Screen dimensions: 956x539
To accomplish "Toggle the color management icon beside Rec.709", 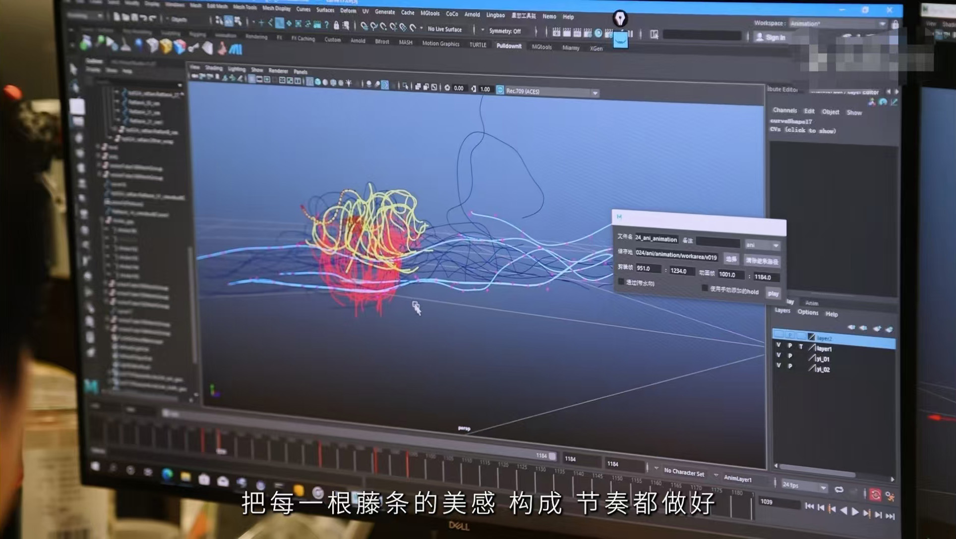I will (500, 90).
